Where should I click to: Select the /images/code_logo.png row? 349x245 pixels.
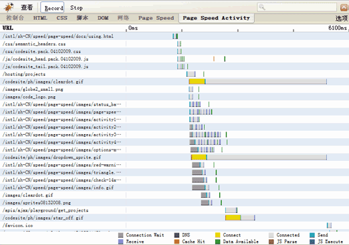pos(174,97)
